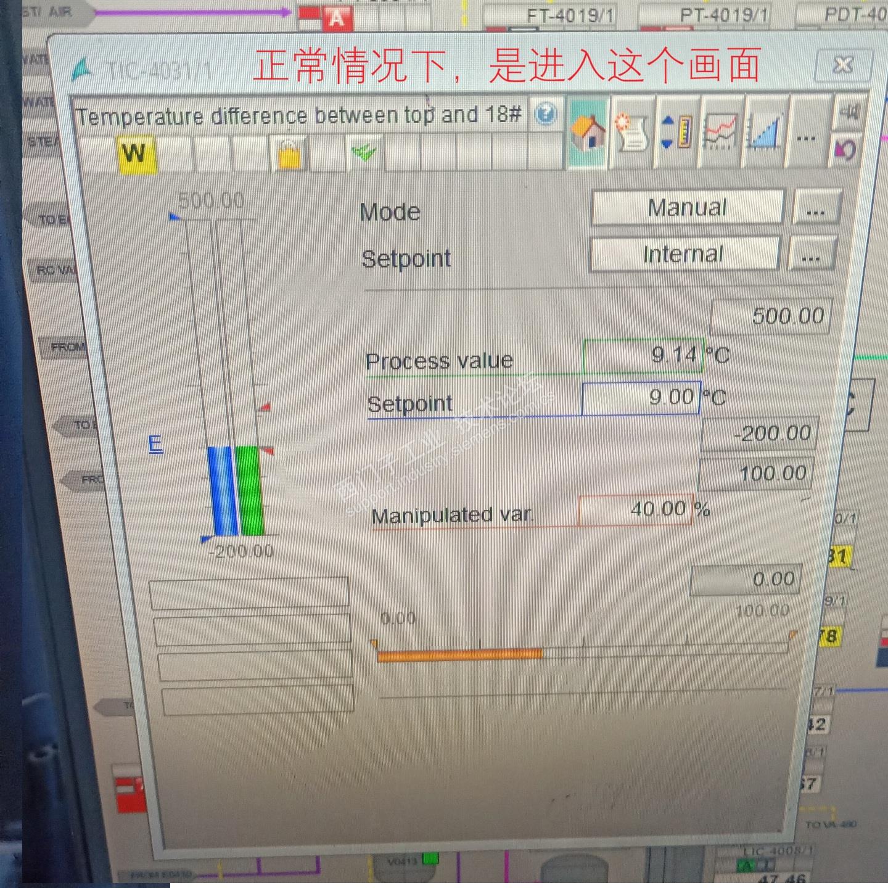Open the standard view house icon
This screenshot has height=888, width=888.
(x=588, y=132)
